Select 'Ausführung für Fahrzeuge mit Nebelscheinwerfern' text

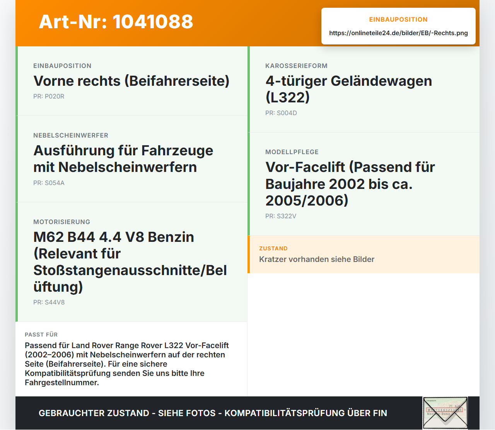pyautogui.click(x=123, y=159)
